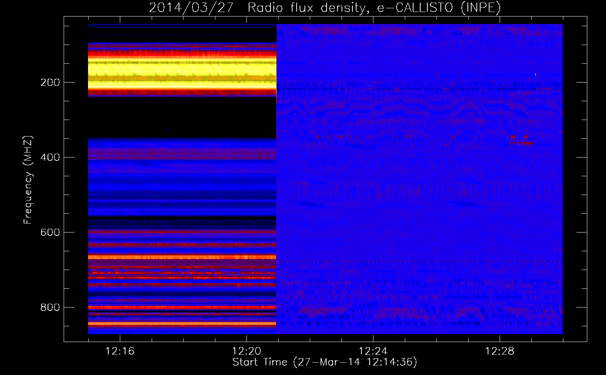Screen dimensions: 606x375
Task: Click the '800' frequency axis label
Action: (x=50, y=307)
